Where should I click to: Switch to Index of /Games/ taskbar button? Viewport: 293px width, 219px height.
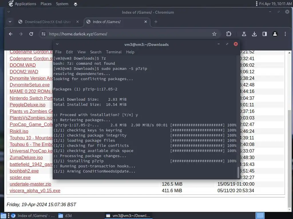(33, 216)
